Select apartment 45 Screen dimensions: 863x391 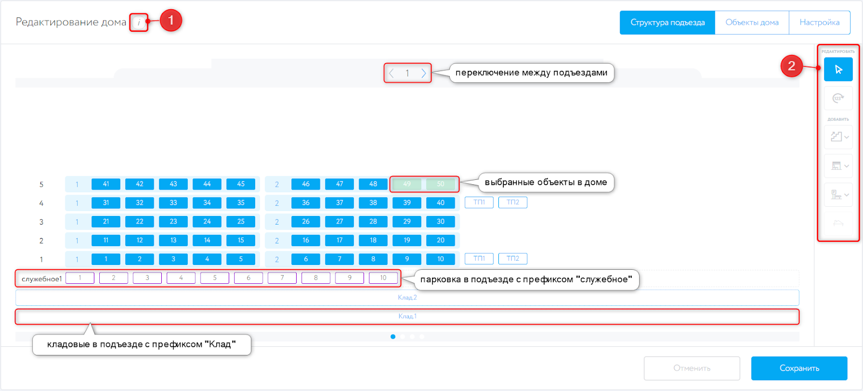coord(241,184)
